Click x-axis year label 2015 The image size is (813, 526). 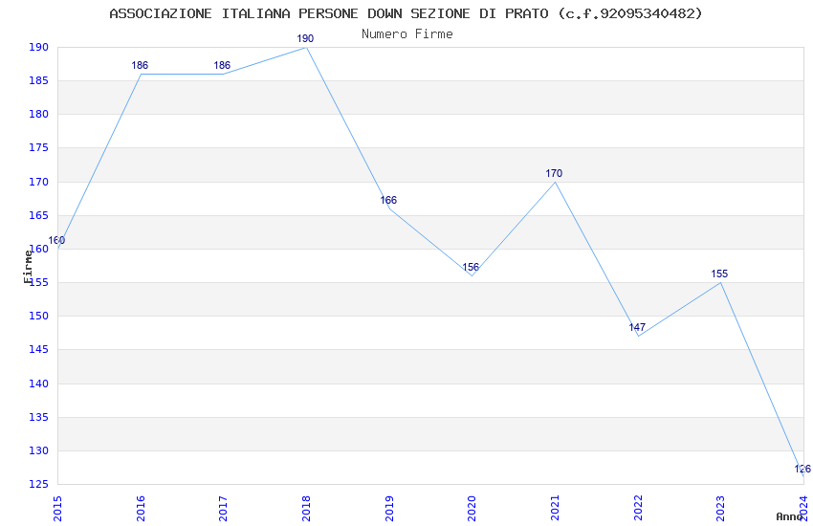coord(57,509)
